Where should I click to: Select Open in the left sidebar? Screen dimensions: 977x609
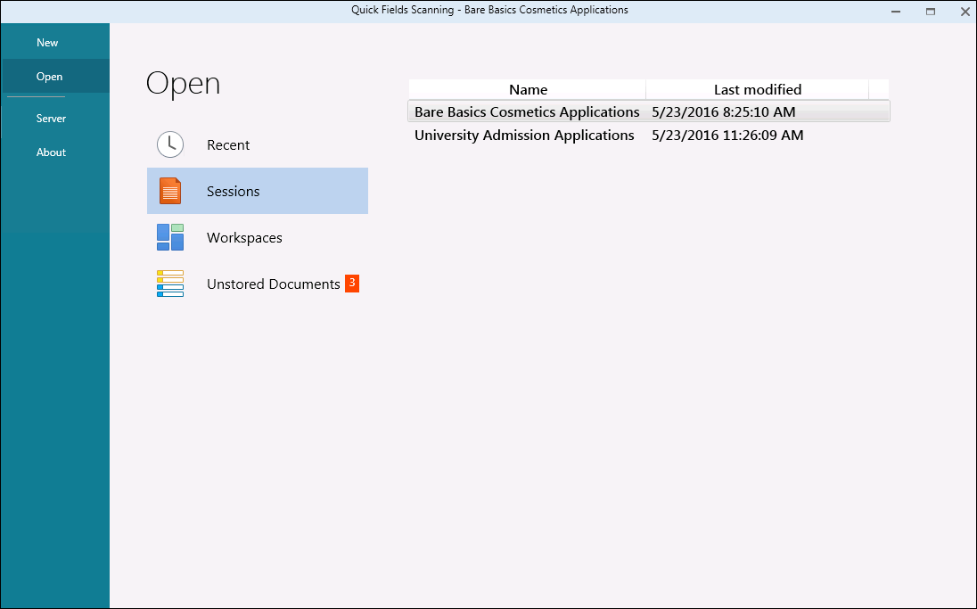tap(50, 77)
